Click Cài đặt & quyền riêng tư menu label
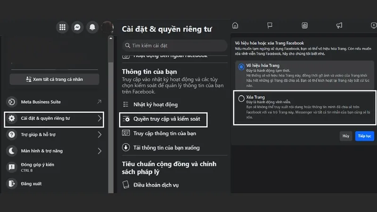 [x=45, y=118]
